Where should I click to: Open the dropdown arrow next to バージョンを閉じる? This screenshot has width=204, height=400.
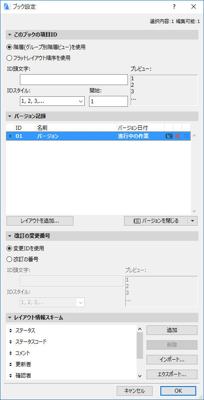193,221
